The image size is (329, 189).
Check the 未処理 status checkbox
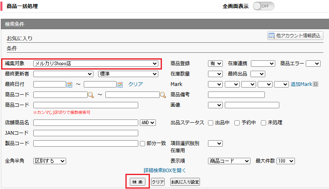(264, 123)
